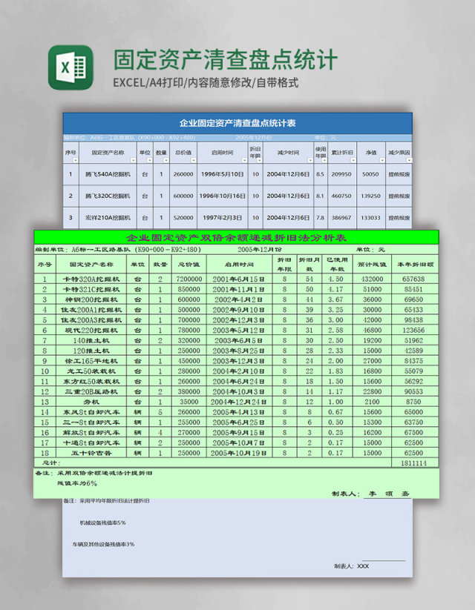Open the 单位 filter arrow in blue table
Screen dimensions: 475x610
(x=150, y=160)
